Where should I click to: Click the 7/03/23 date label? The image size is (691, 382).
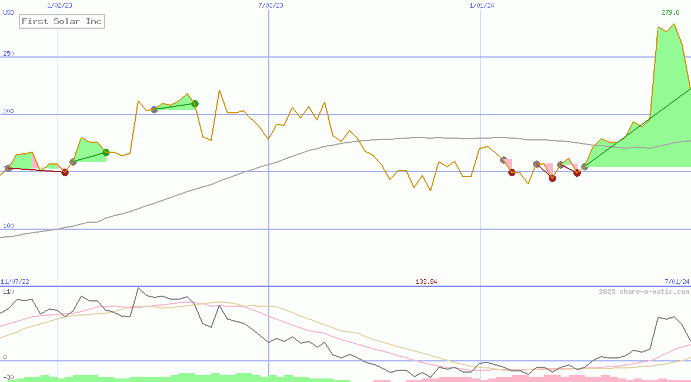click(x=270, y=5)
